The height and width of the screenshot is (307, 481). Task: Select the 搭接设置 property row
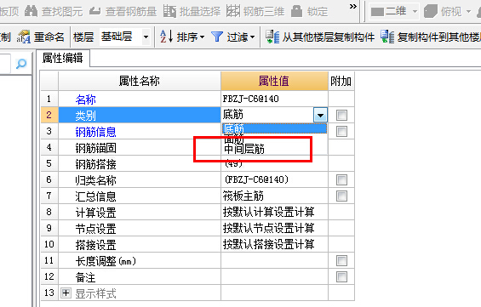pos(140,245)
